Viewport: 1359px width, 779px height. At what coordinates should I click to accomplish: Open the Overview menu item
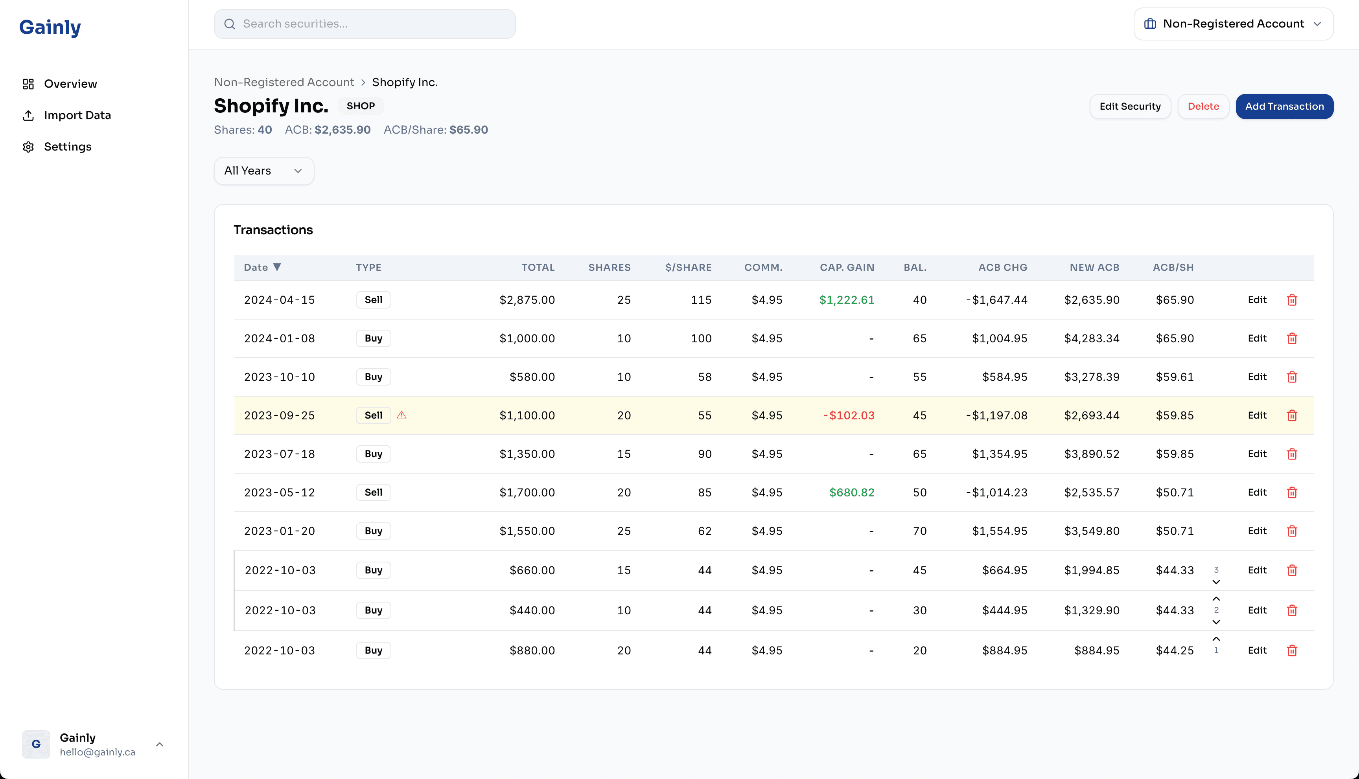click(70, 84)
